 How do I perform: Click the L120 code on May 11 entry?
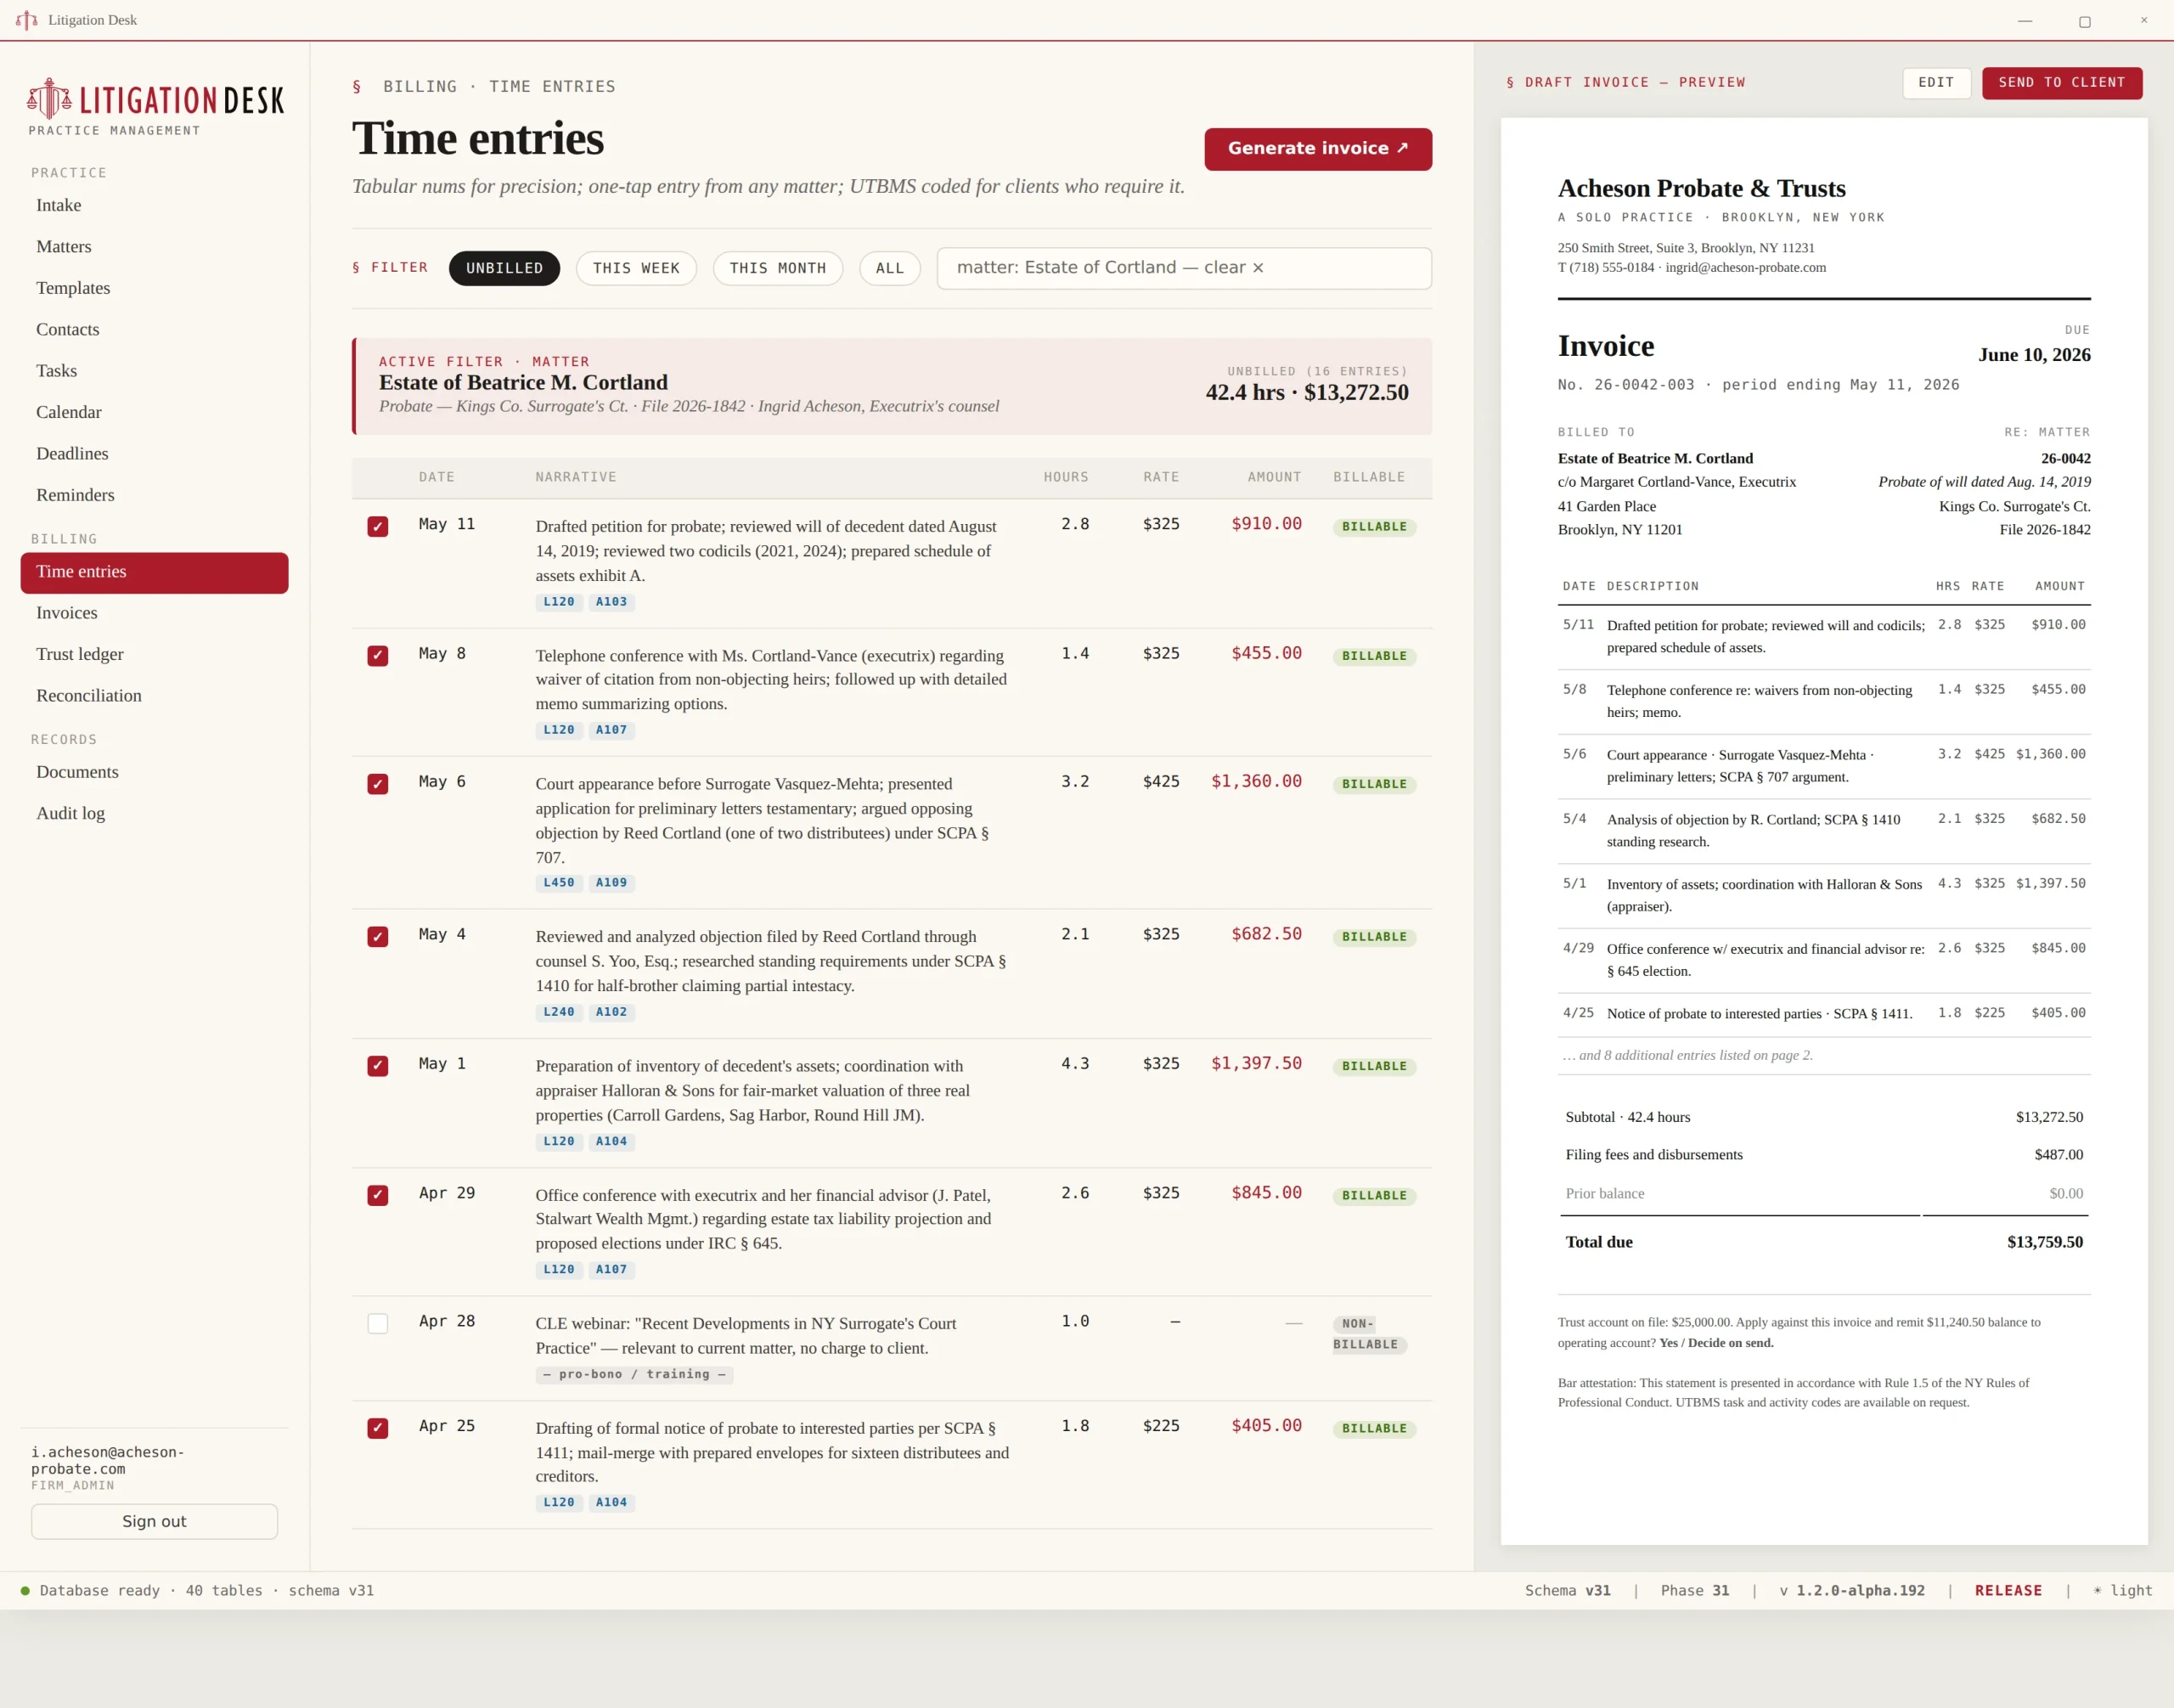559,602
